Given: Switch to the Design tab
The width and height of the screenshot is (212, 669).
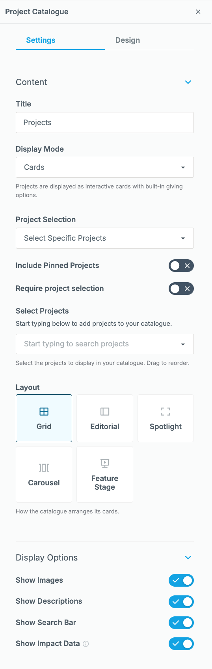Looking at the screenshot, I should click(128, 40).
